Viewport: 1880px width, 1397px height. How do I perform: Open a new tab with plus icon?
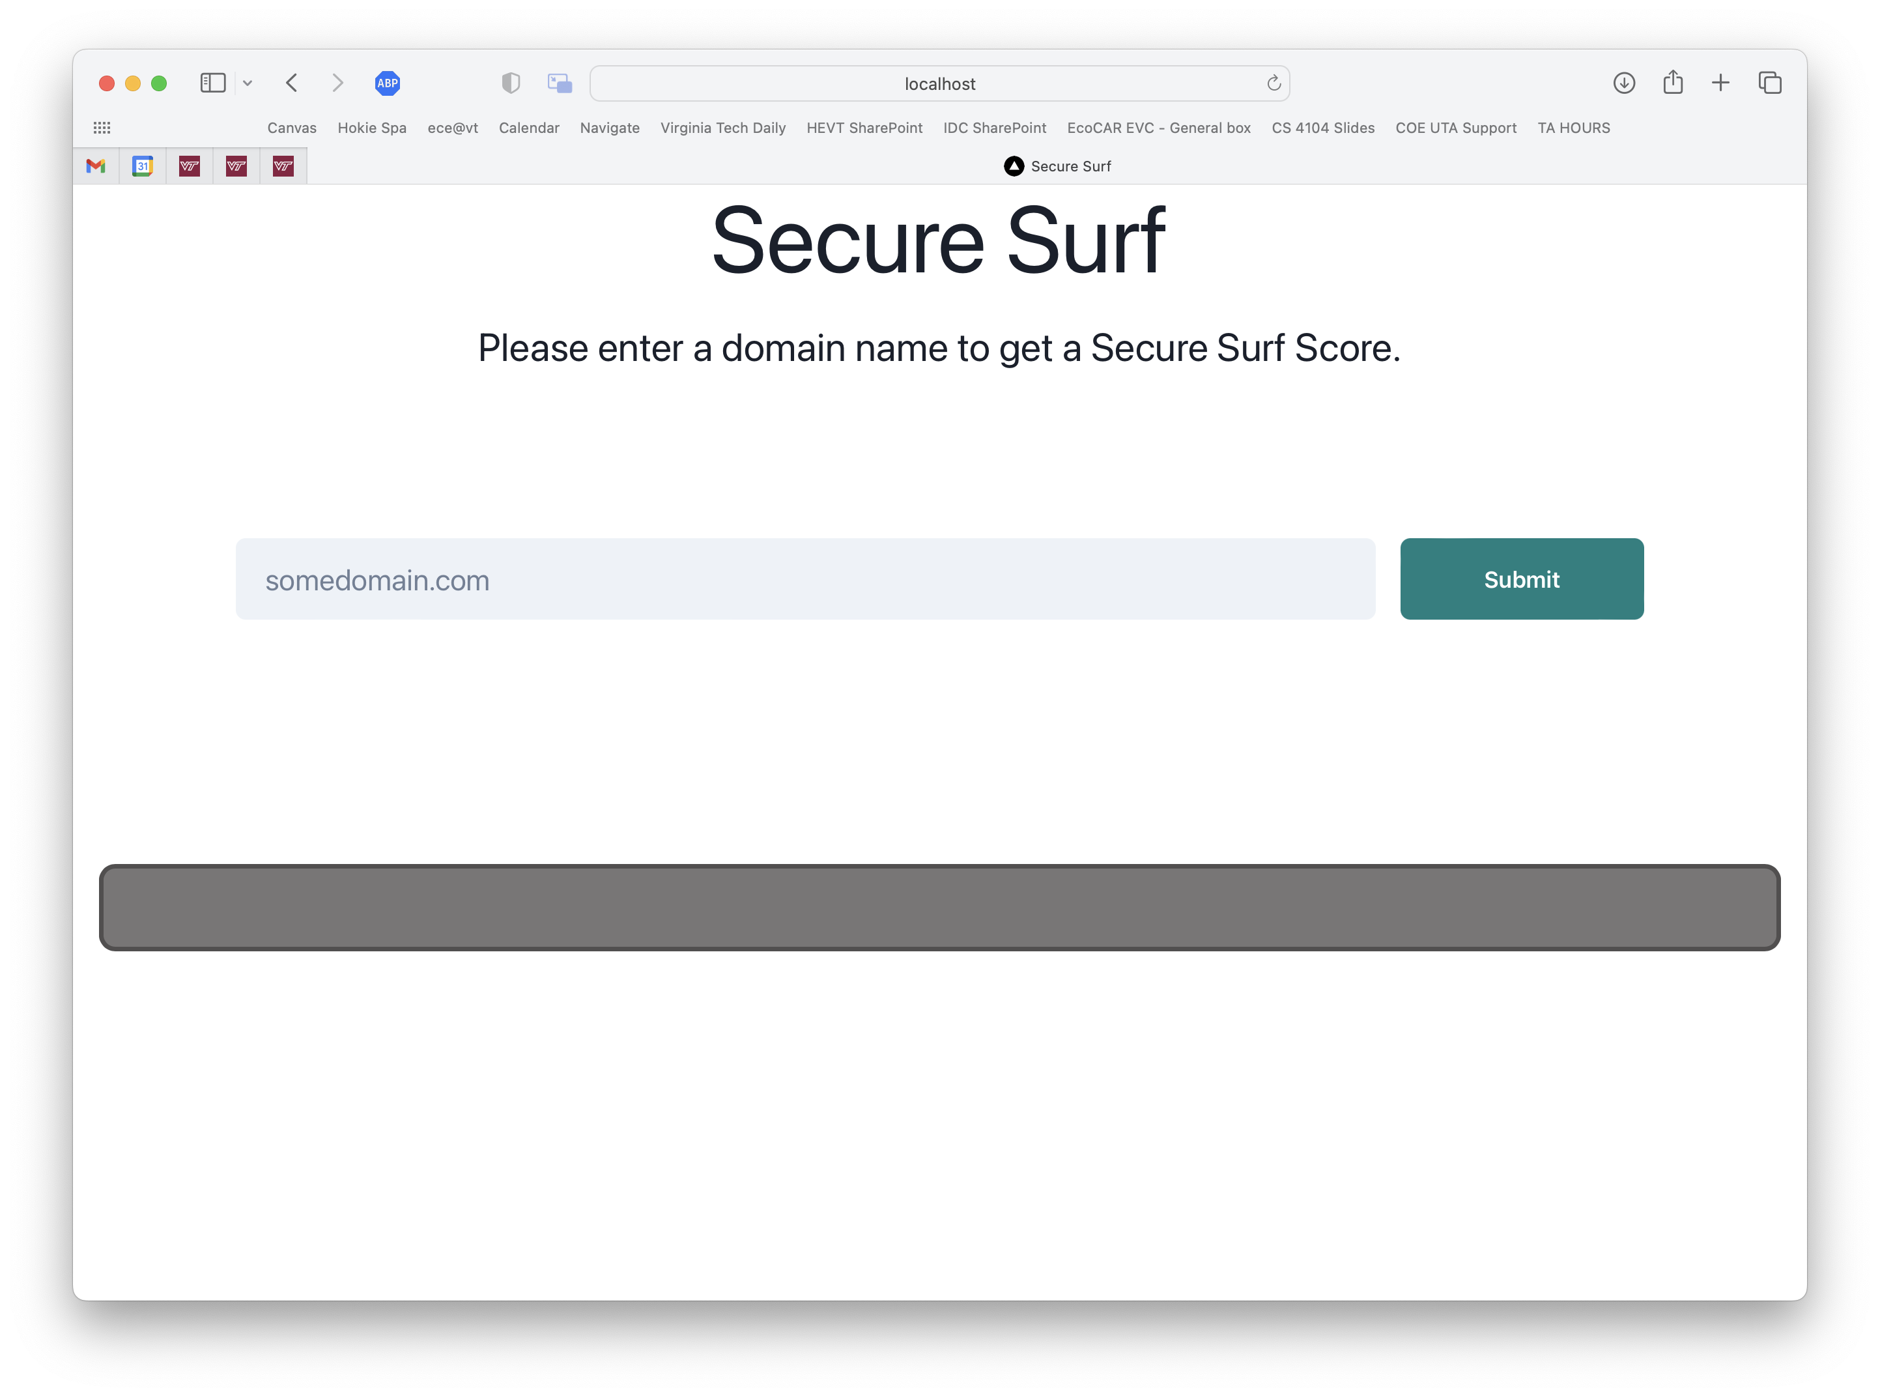(1720, 83)
